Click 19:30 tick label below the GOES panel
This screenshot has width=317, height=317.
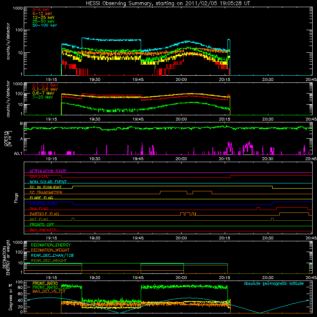pyautogui.click(x=95, y=159)
